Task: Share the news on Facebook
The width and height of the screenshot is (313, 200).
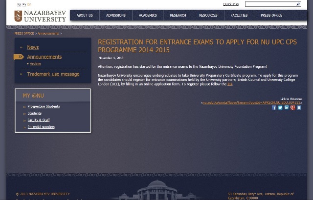Action: click(274, 108)
